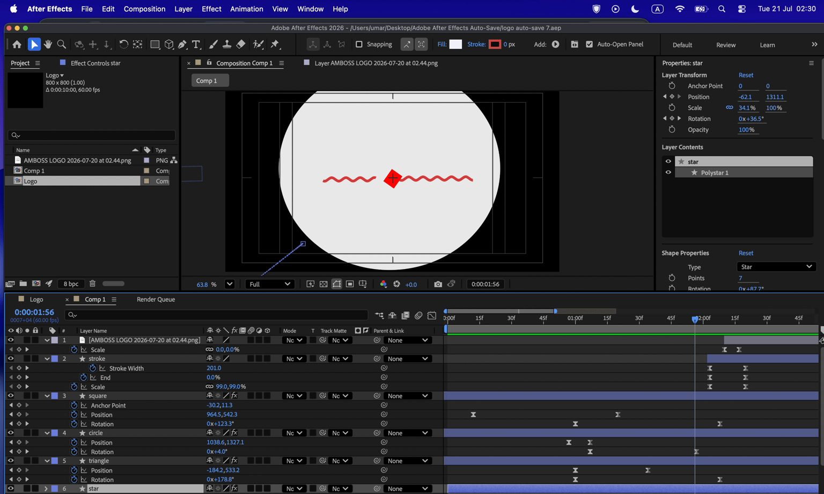The height and width of the screenshot is (494, 824).
Task: Select the Pen tool
Action: 182,45
